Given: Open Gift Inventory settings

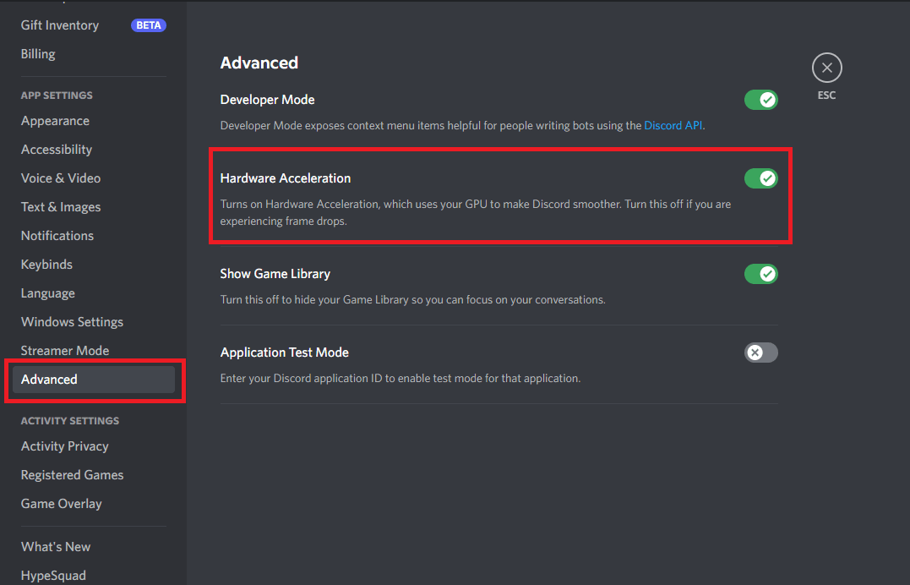Looking at the screenshot, I should [60, 25].
